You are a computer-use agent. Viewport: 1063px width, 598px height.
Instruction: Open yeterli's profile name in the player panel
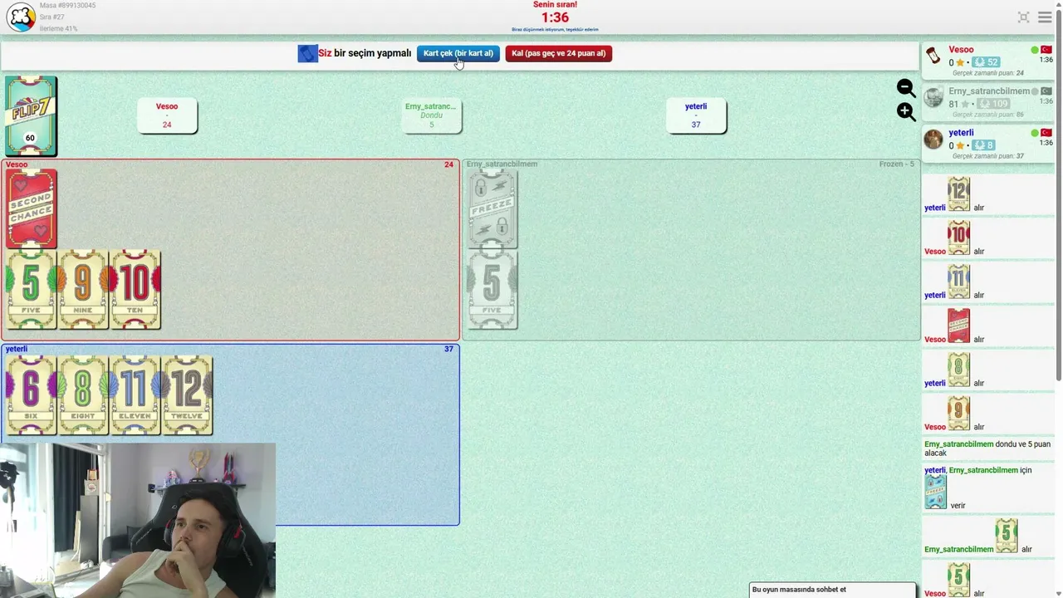961,133
